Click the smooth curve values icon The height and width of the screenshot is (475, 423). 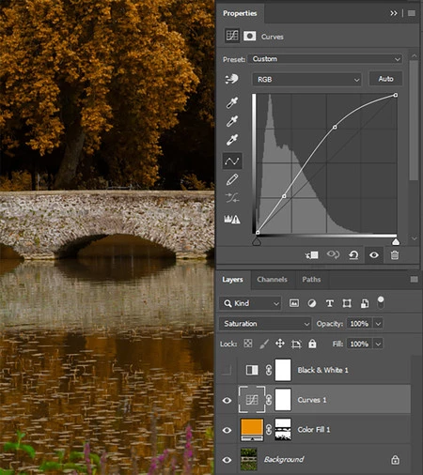[232, 198]
